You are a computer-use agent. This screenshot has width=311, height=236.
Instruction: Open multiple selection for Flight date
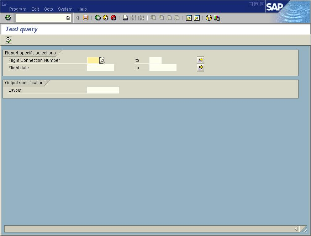pyautogui.click(x=201, y=68)
